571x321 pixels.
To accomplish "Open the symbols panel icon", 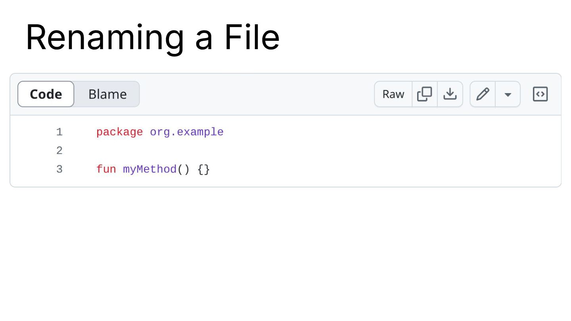I will [540, 94].
